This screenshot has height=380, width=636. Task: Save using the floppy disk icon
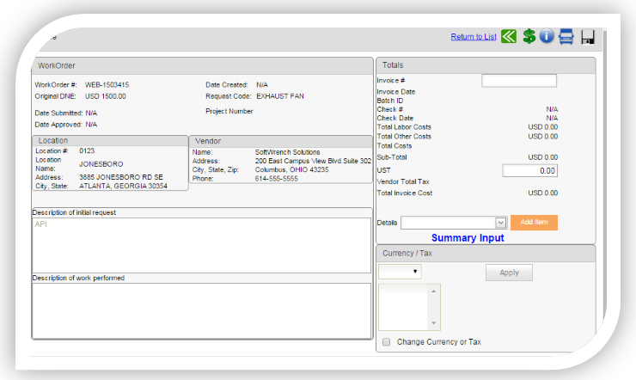click(588, 37)
